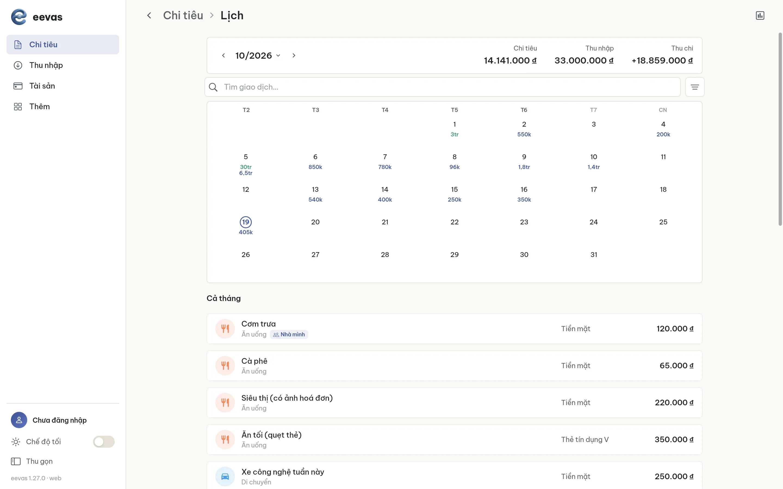Viewport: 783px width, 489px height.
Task: Click the 350.000 đ amount
Action: [674, 440]
